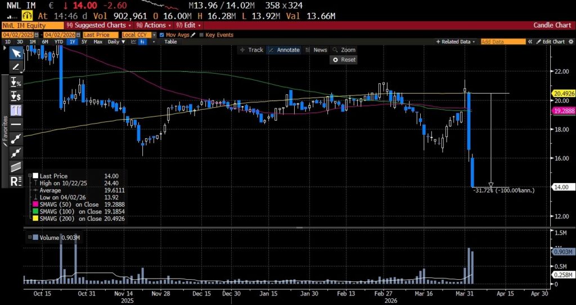576x305 pixels.
Task: Select the arrow pointer tool
Action: (16, 53)
